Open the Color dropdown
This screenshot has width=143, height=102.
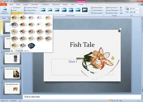[14, 10]
